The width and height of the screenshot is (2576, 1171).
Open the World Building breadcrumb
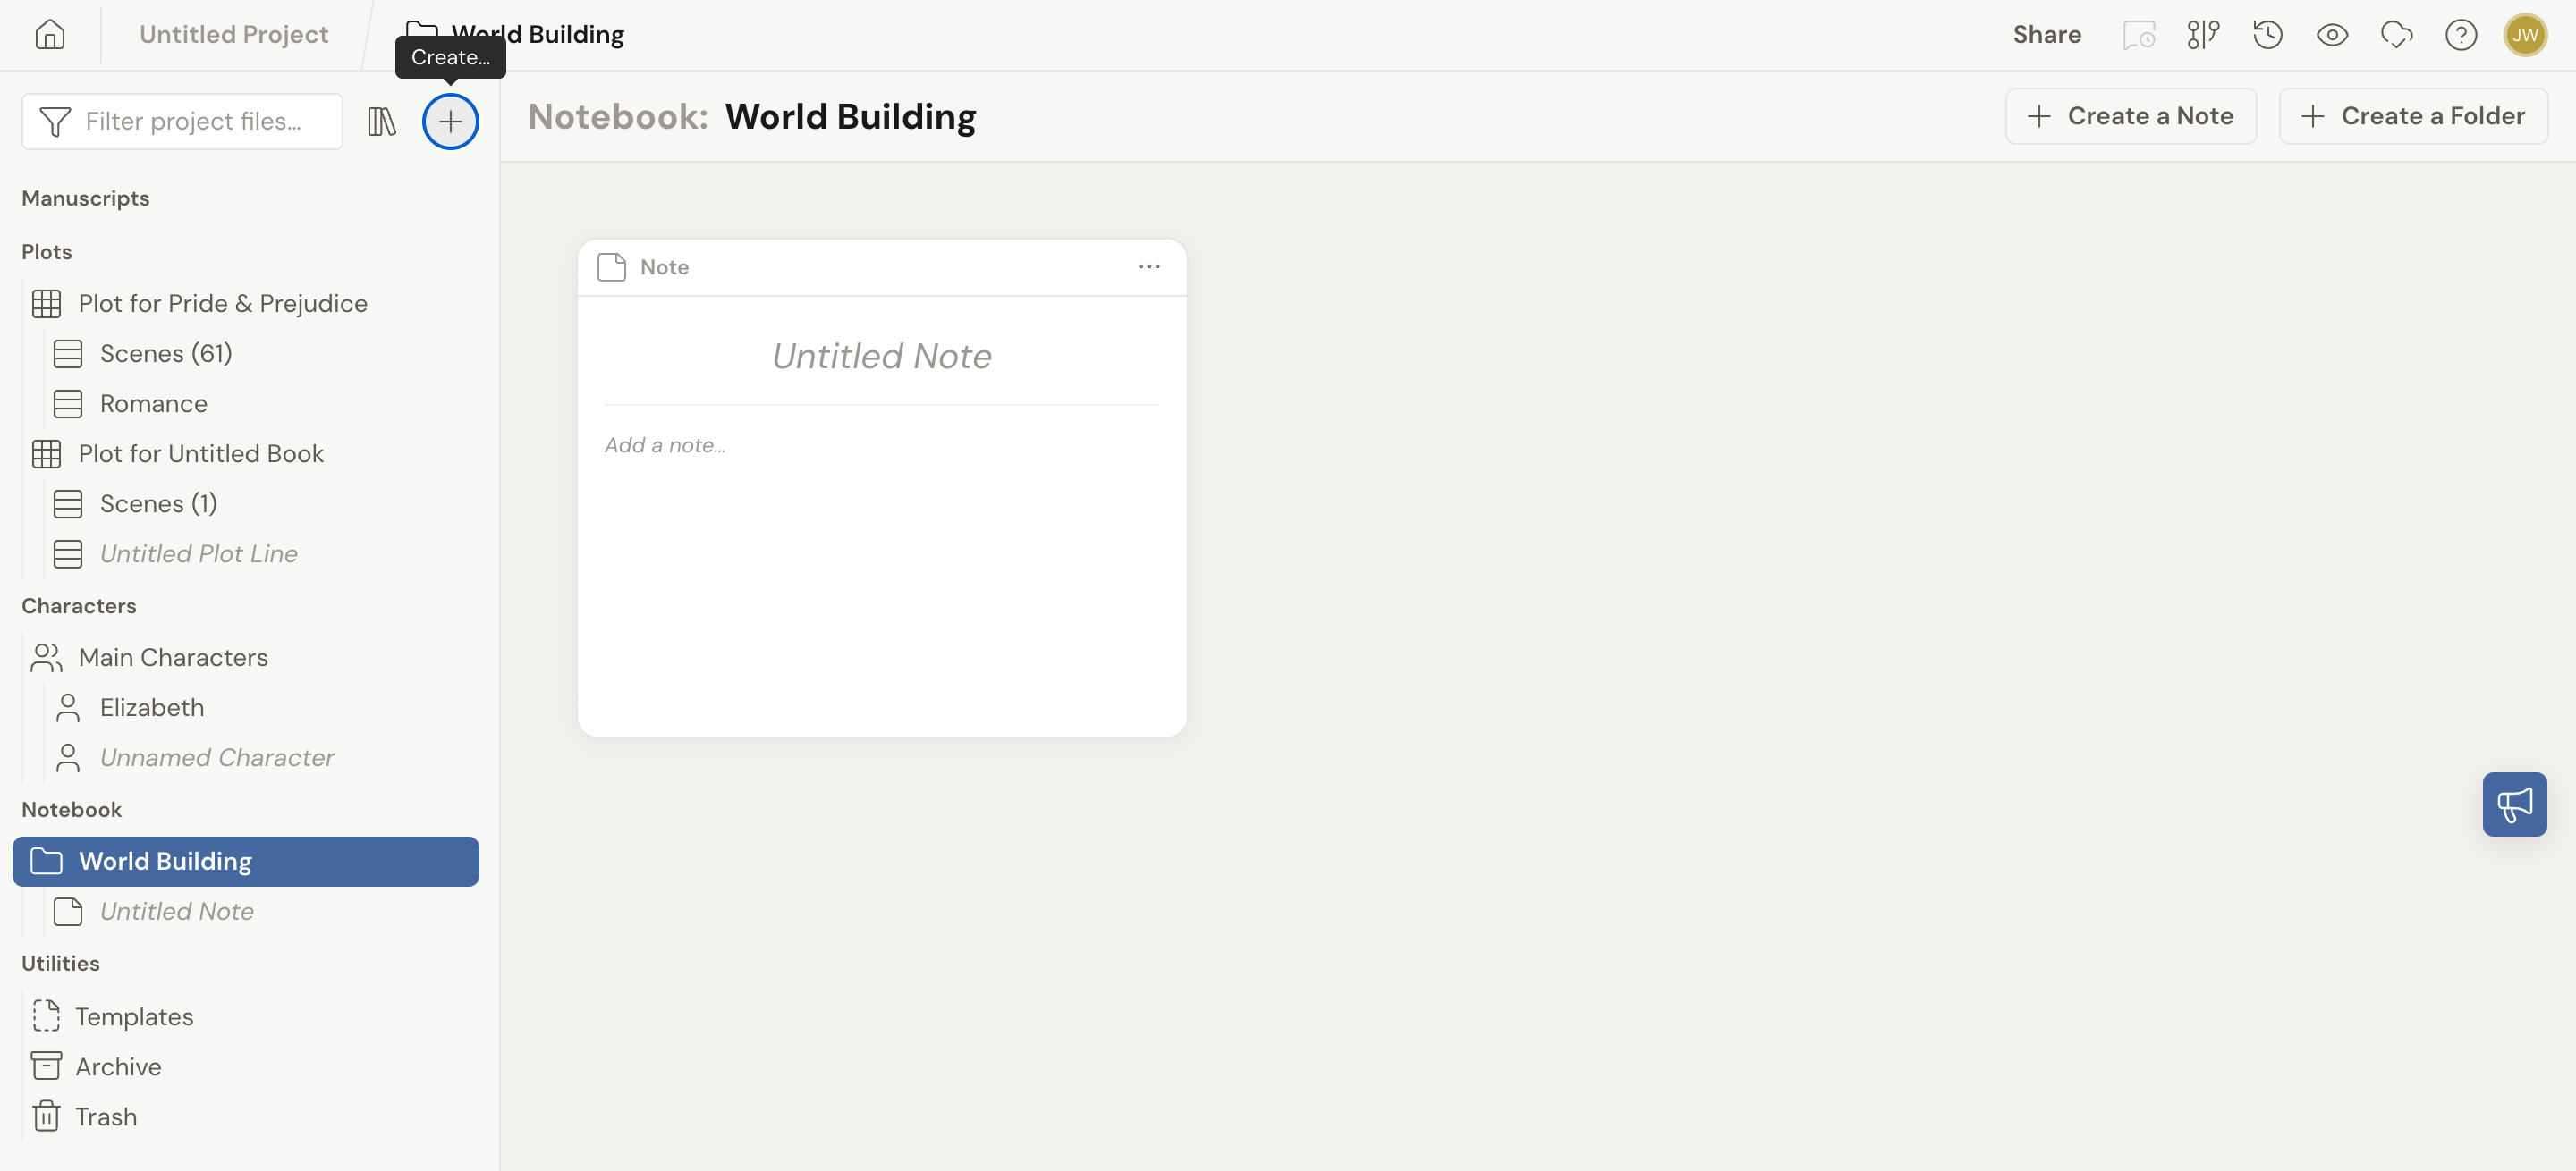tap(515, 34)
